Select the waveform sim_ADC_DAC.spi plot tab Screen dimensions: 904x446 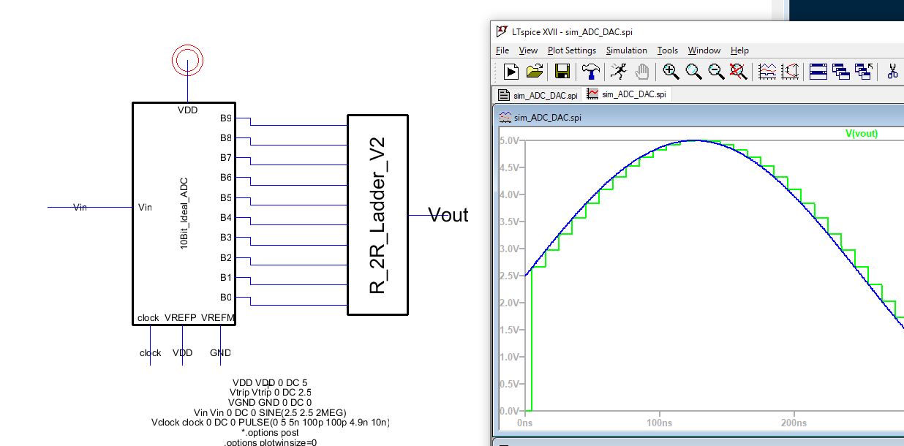point(627,94)
